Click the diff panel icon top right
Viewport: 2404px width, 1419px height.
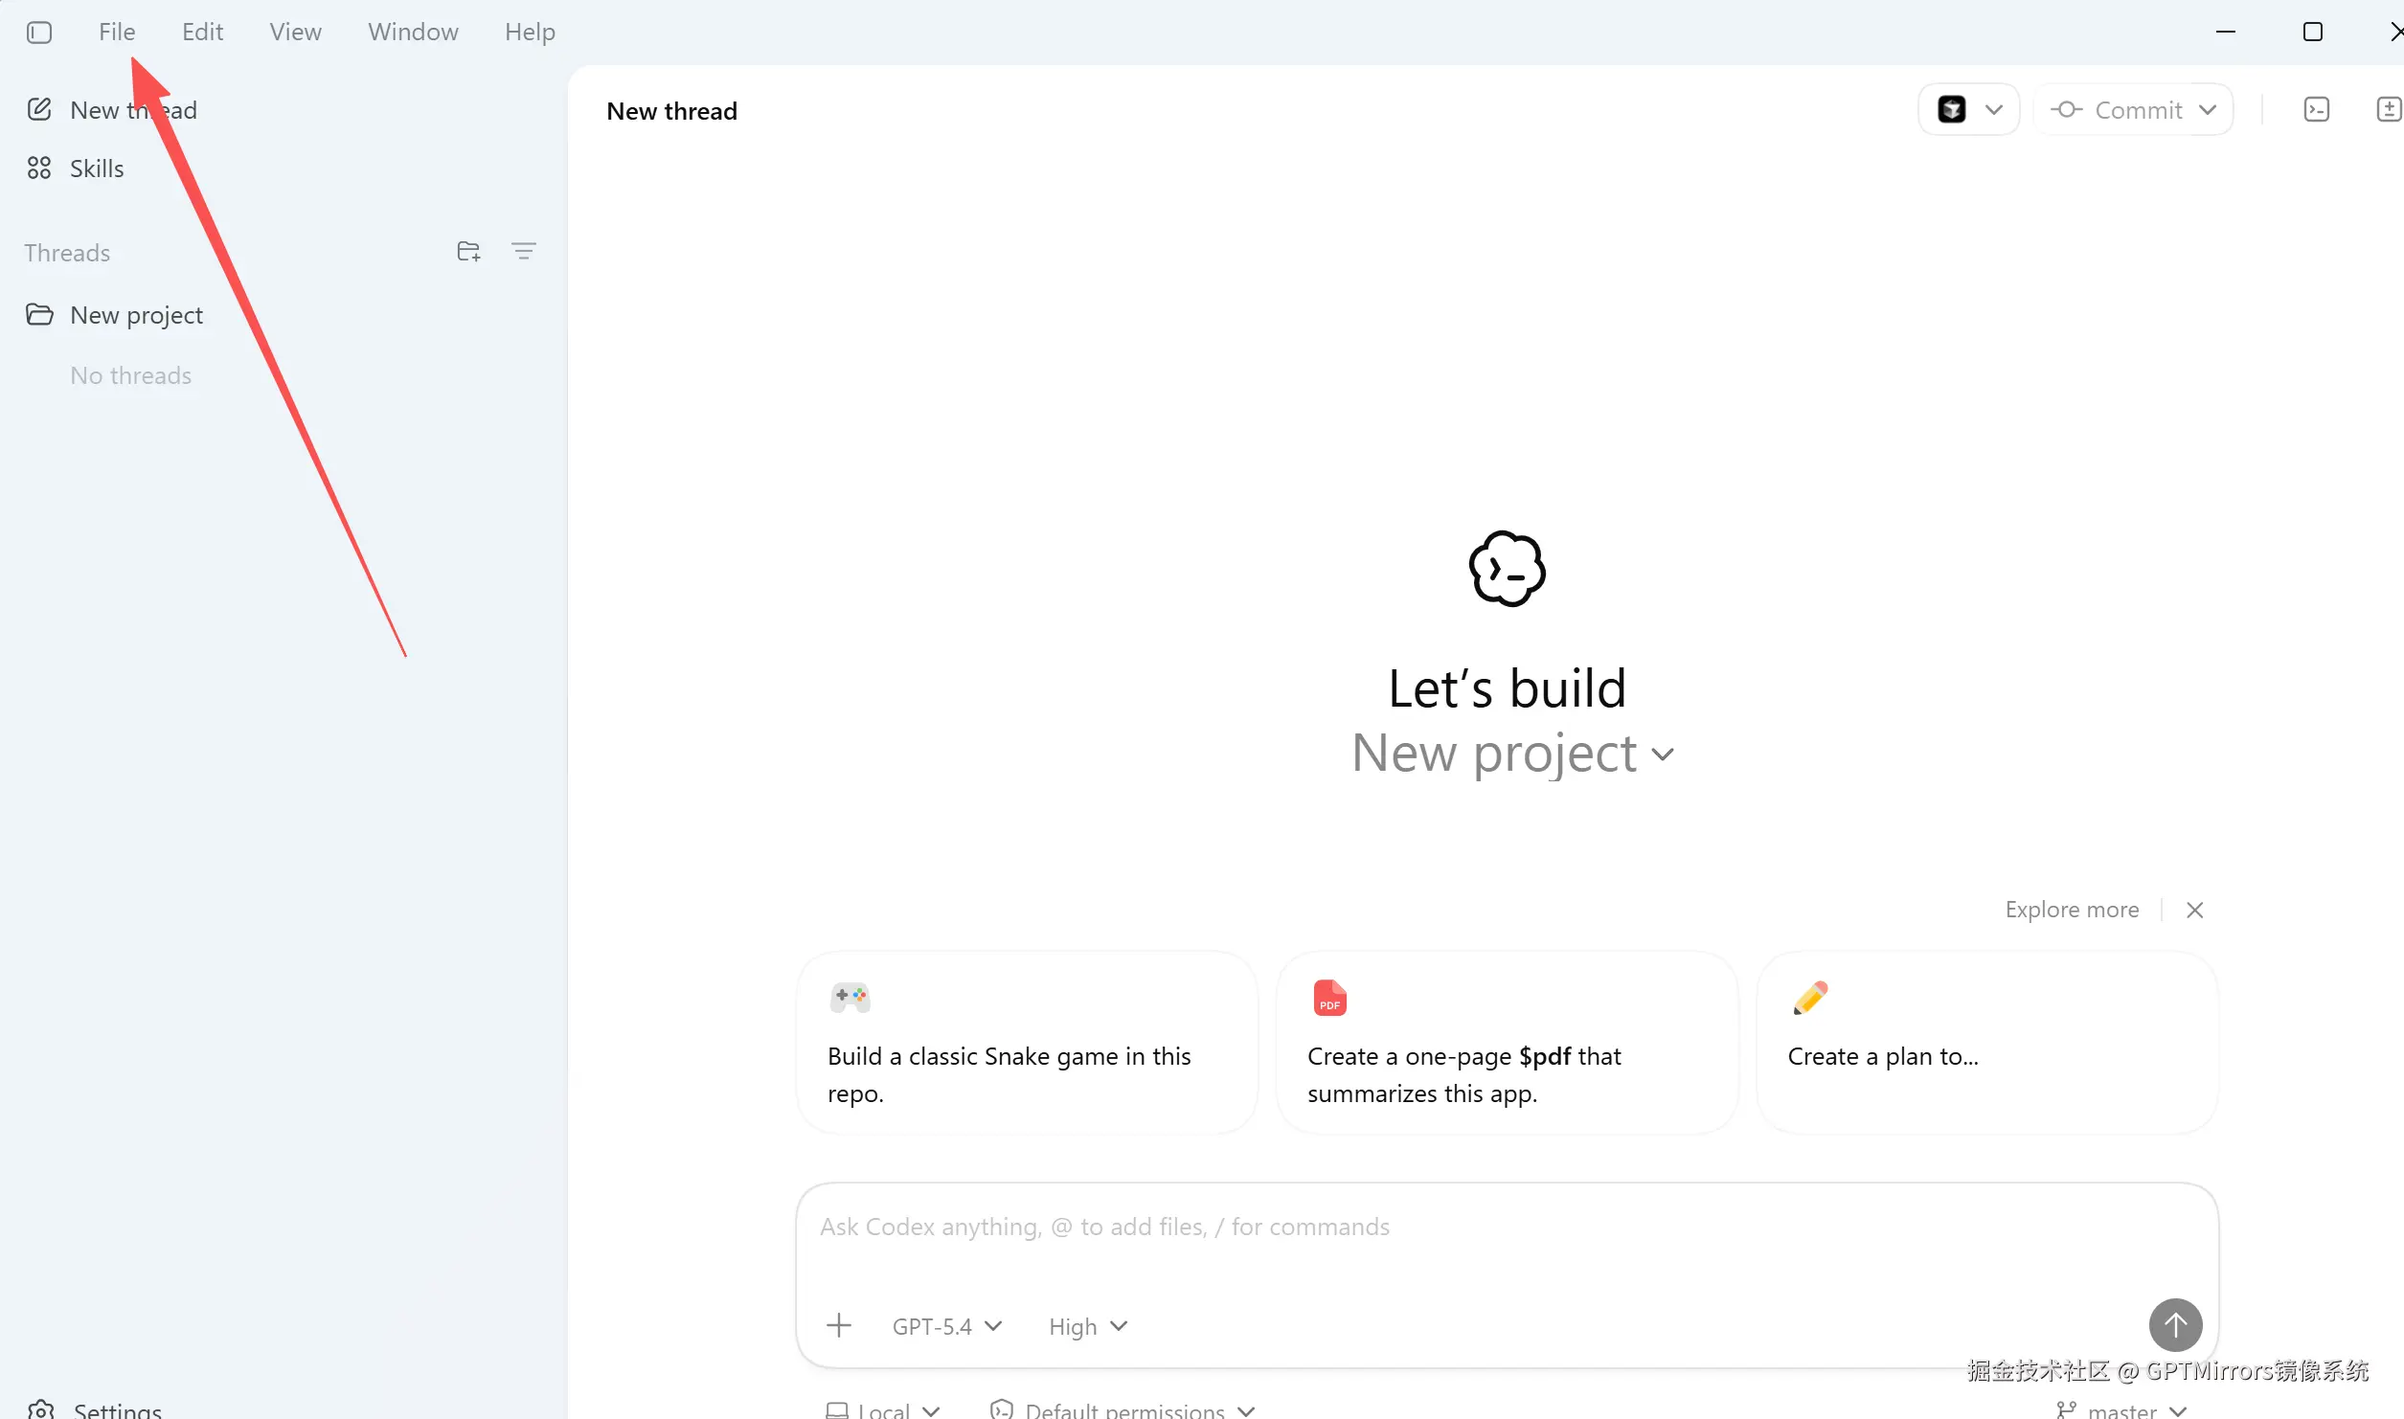point(2389,110)
